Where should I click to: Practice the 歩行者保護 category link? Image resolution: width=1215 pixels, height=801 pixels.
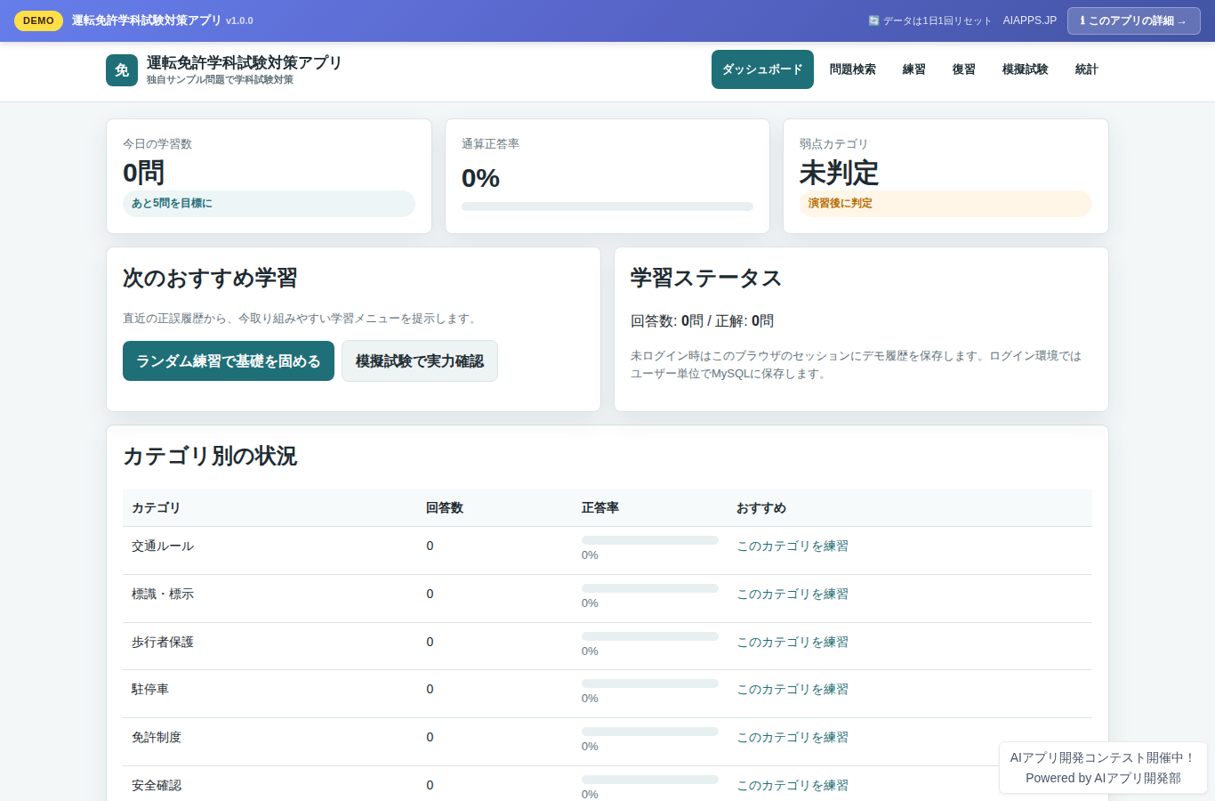(x=793, y=642)
